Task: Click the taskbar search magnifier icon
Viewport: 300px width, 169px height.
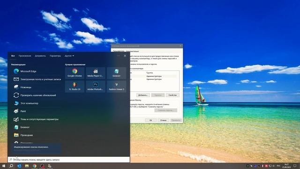Action: point(11,166)
